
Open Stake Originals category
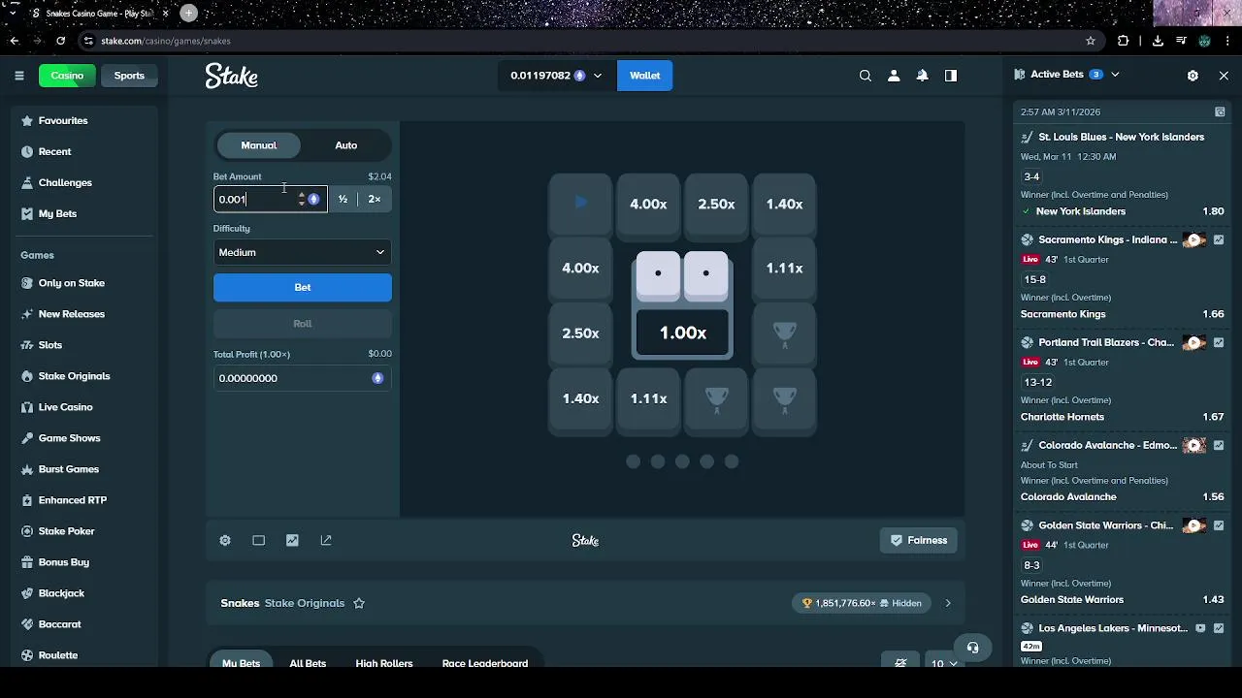74,376
